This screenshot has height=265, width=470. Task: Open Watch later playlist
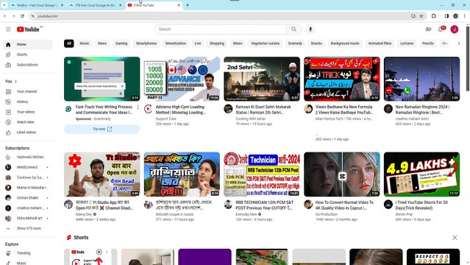27,122
